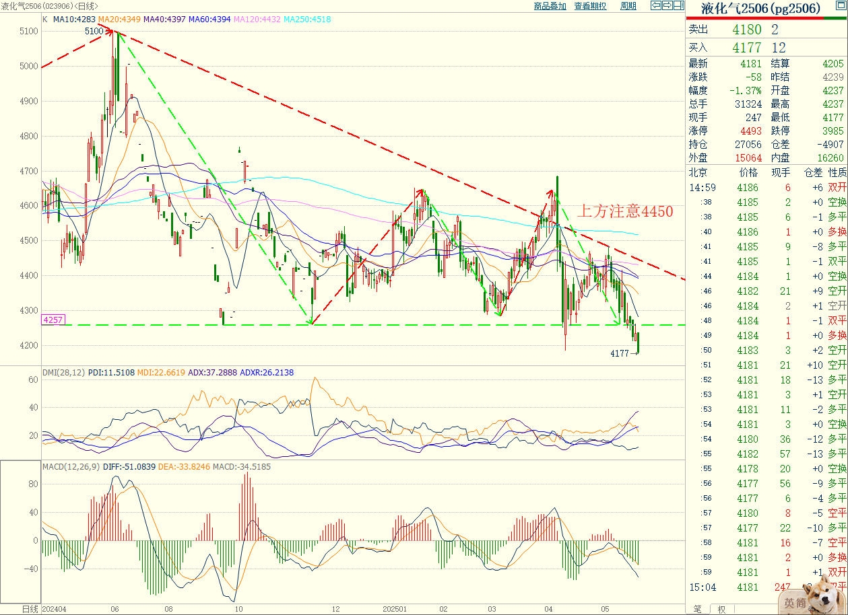Viewport: 848px width, 615px height.
Task: Switch to the 笔 tick tab
Action: click(x=697, y=609)
